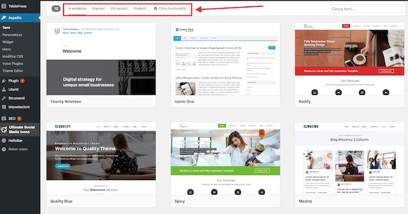Open Filtro funzionalità filter
The image size is (408, 214).
(x=170, y=9)
